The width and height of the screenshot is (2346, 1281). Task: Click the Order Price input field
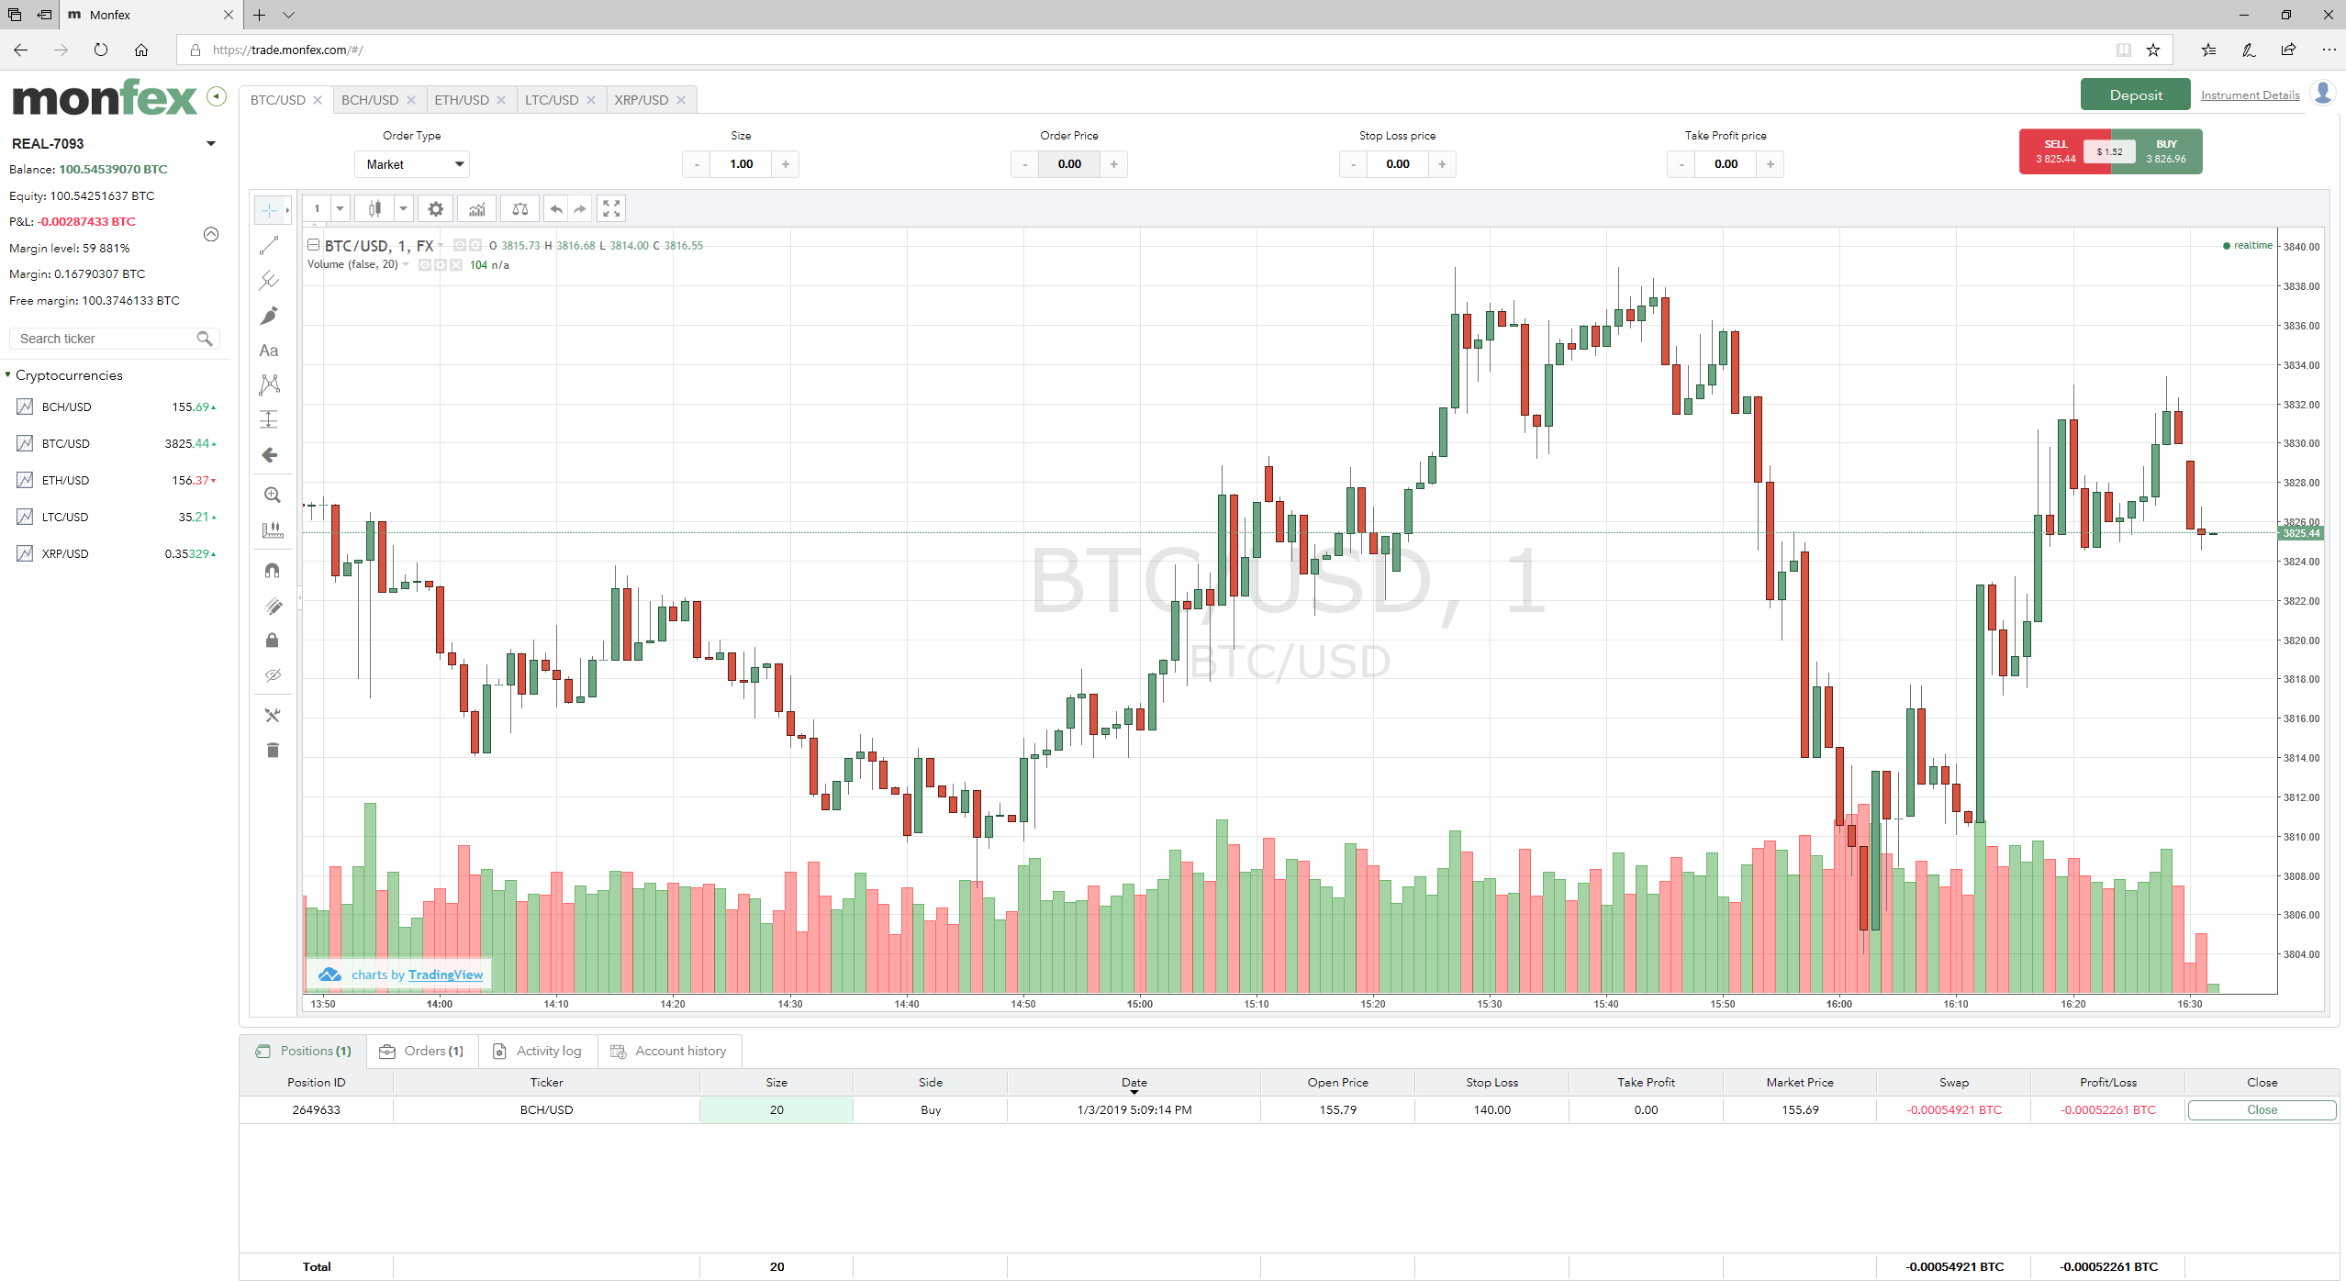(x=1069, y=164)
